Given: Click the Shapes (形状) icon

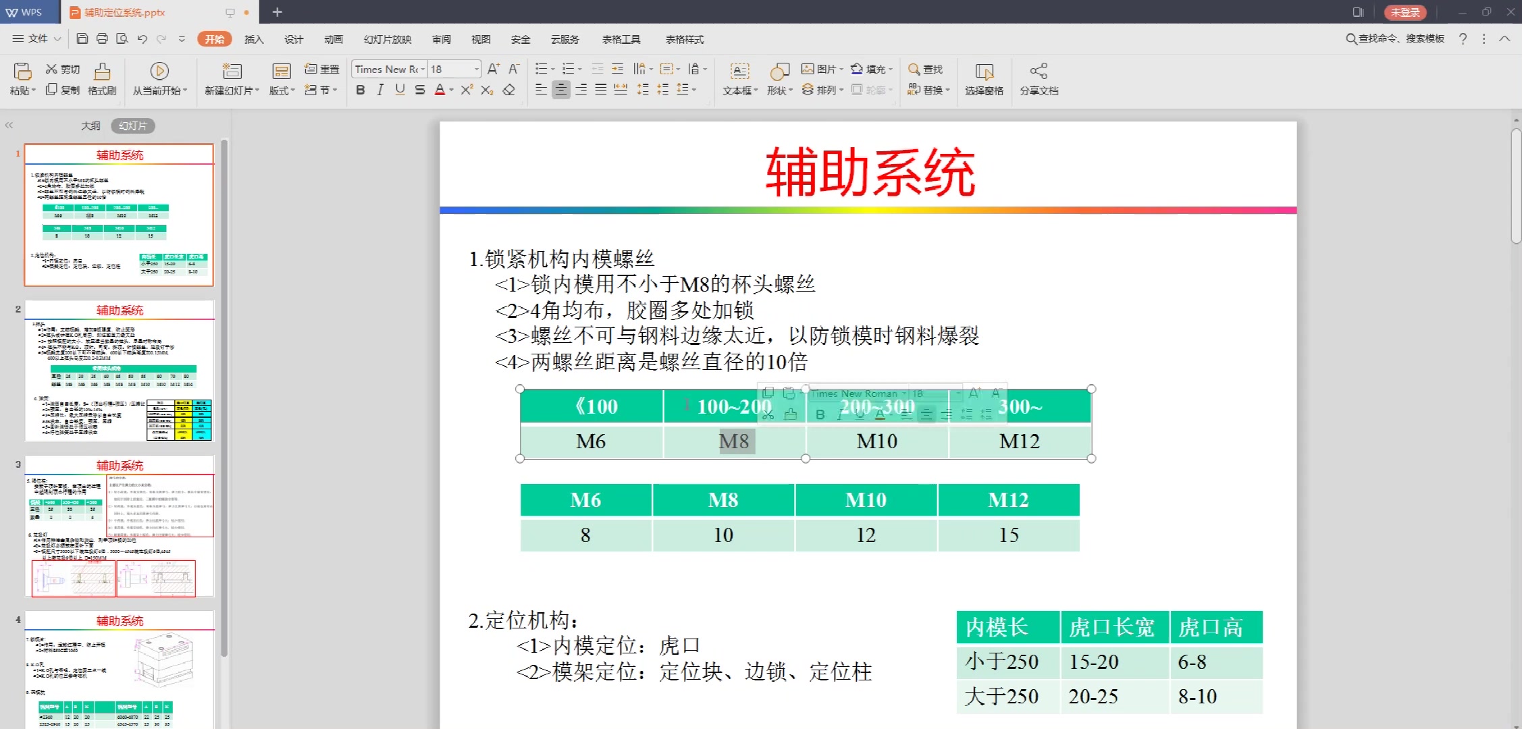Looking at the screenshot, I should (779, 71).
